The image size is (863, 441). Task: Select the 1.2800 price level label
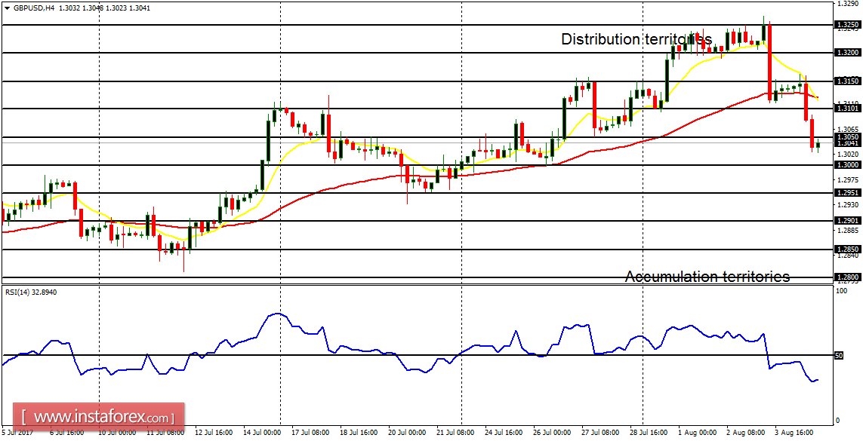tap(848, 277)
